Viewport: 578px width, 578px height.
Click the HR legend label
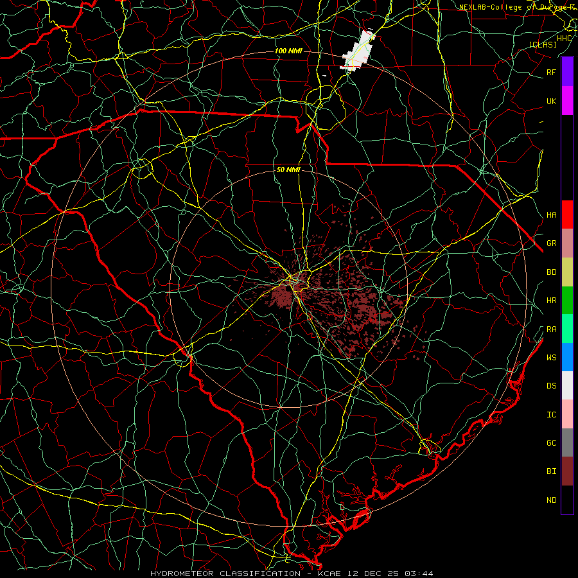click(x=551, y=301)
